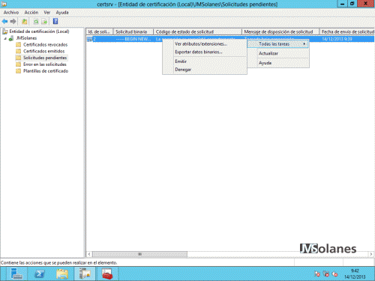Select Certificados emitidos in the tree
The width and height of the screenshot is (375, 281).
tap(44, 51)
